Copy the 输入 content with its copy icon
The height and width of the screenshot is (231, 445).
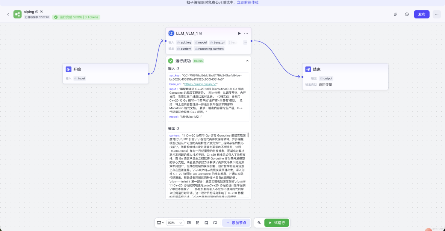(178, 68)
